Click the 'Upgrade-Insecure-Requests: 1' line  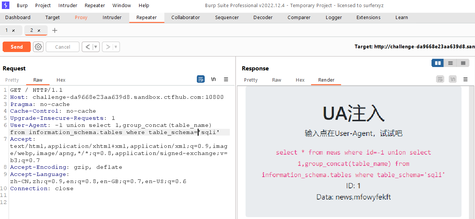[62, 118]
